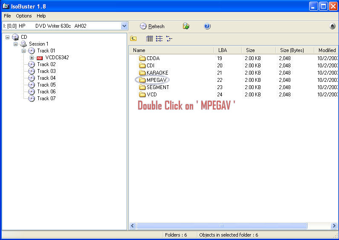This screenshot has height=240, width=339.
Task: Select the MPEGAV folder icon
Action: 142,80
